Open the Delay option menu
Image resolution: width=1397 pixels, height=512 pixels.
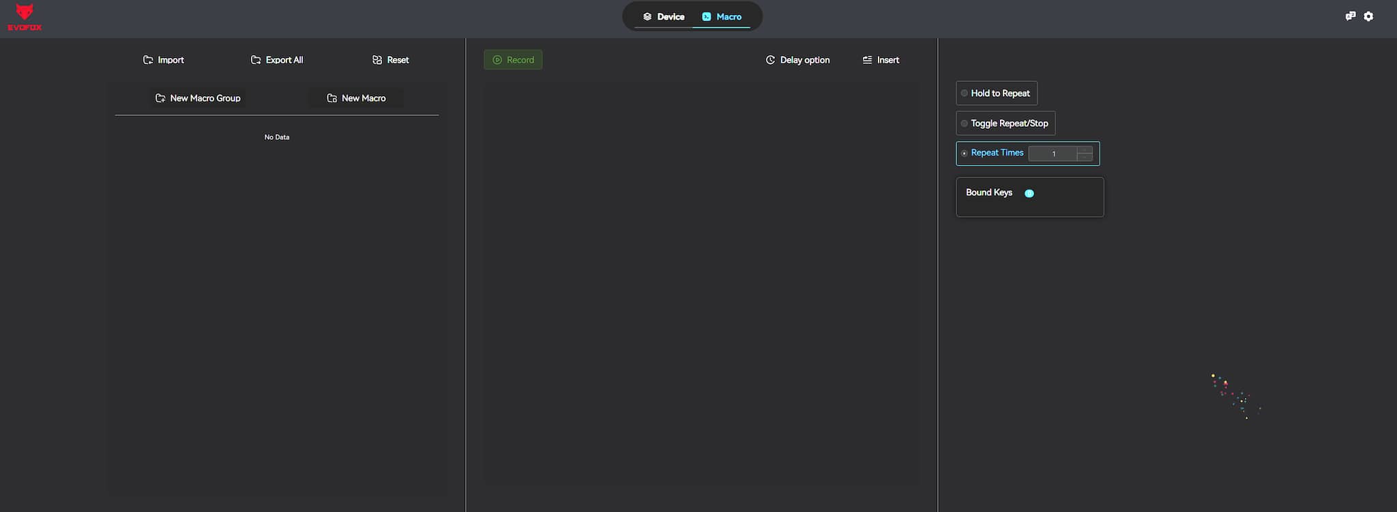[797, 60]
